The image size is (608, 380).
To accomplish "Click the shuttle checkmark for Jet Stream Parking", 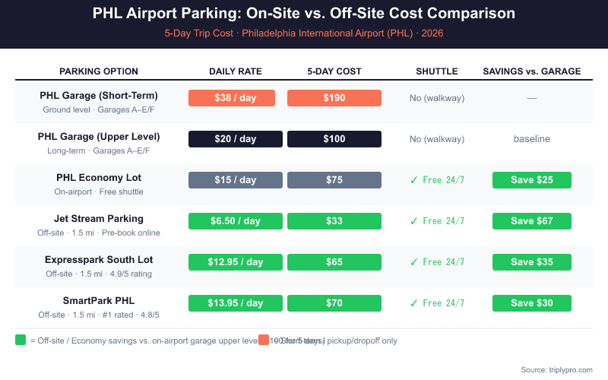I will click(413, 221).
